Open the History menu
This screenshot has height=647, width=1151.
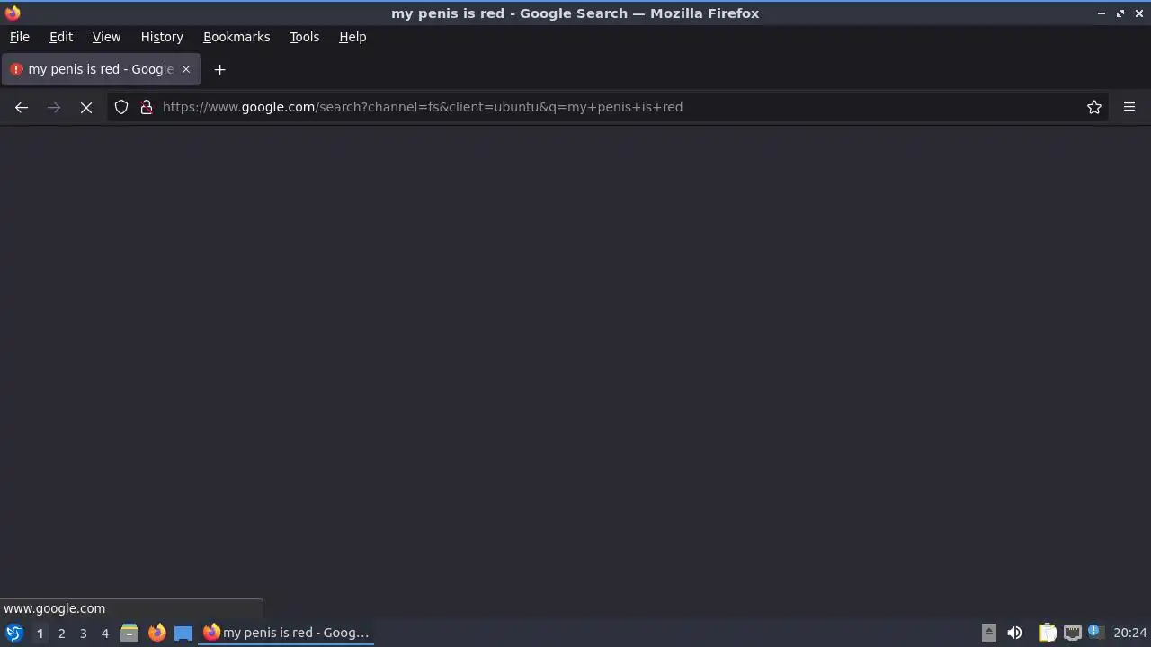pos(162,37)
